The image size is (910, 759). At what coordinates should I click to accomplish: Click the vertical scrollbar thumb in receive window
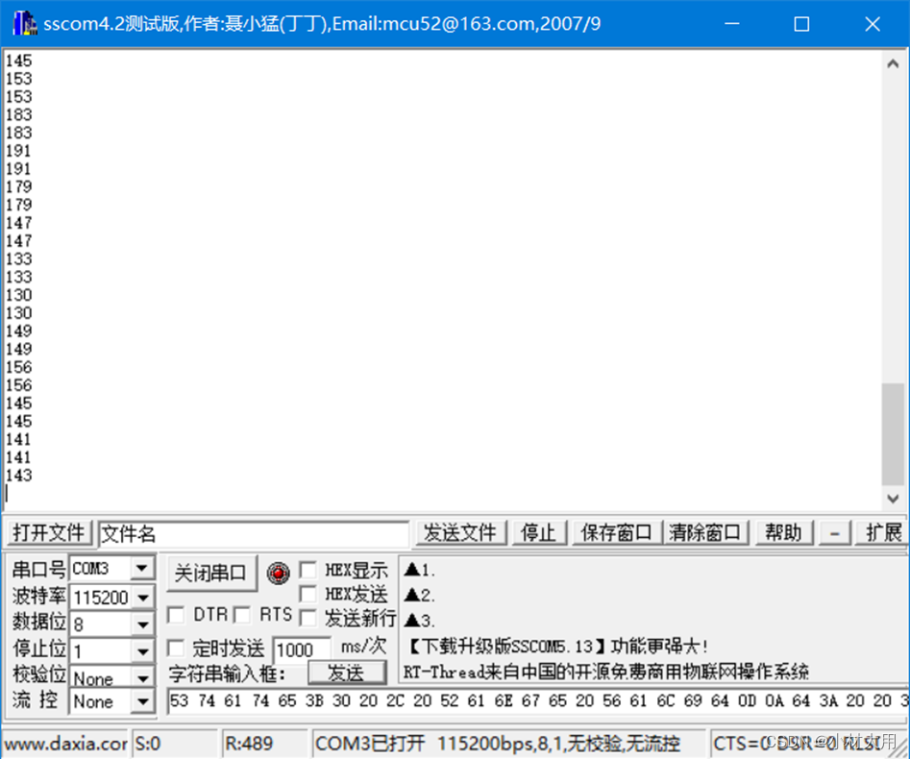point(893,434)
